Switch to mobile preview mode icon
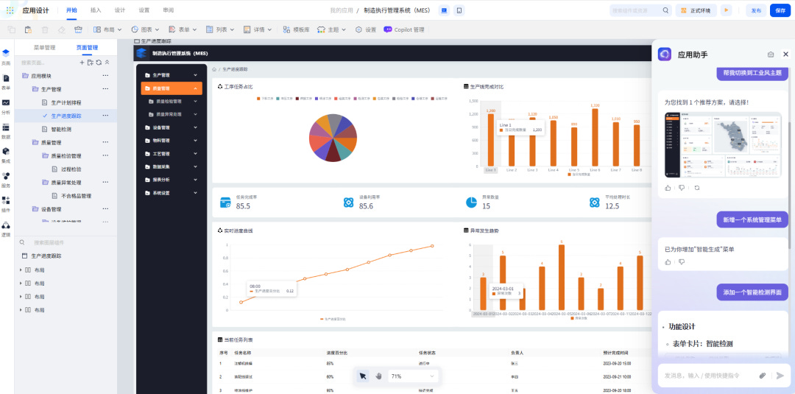 [x=459, y=10]
